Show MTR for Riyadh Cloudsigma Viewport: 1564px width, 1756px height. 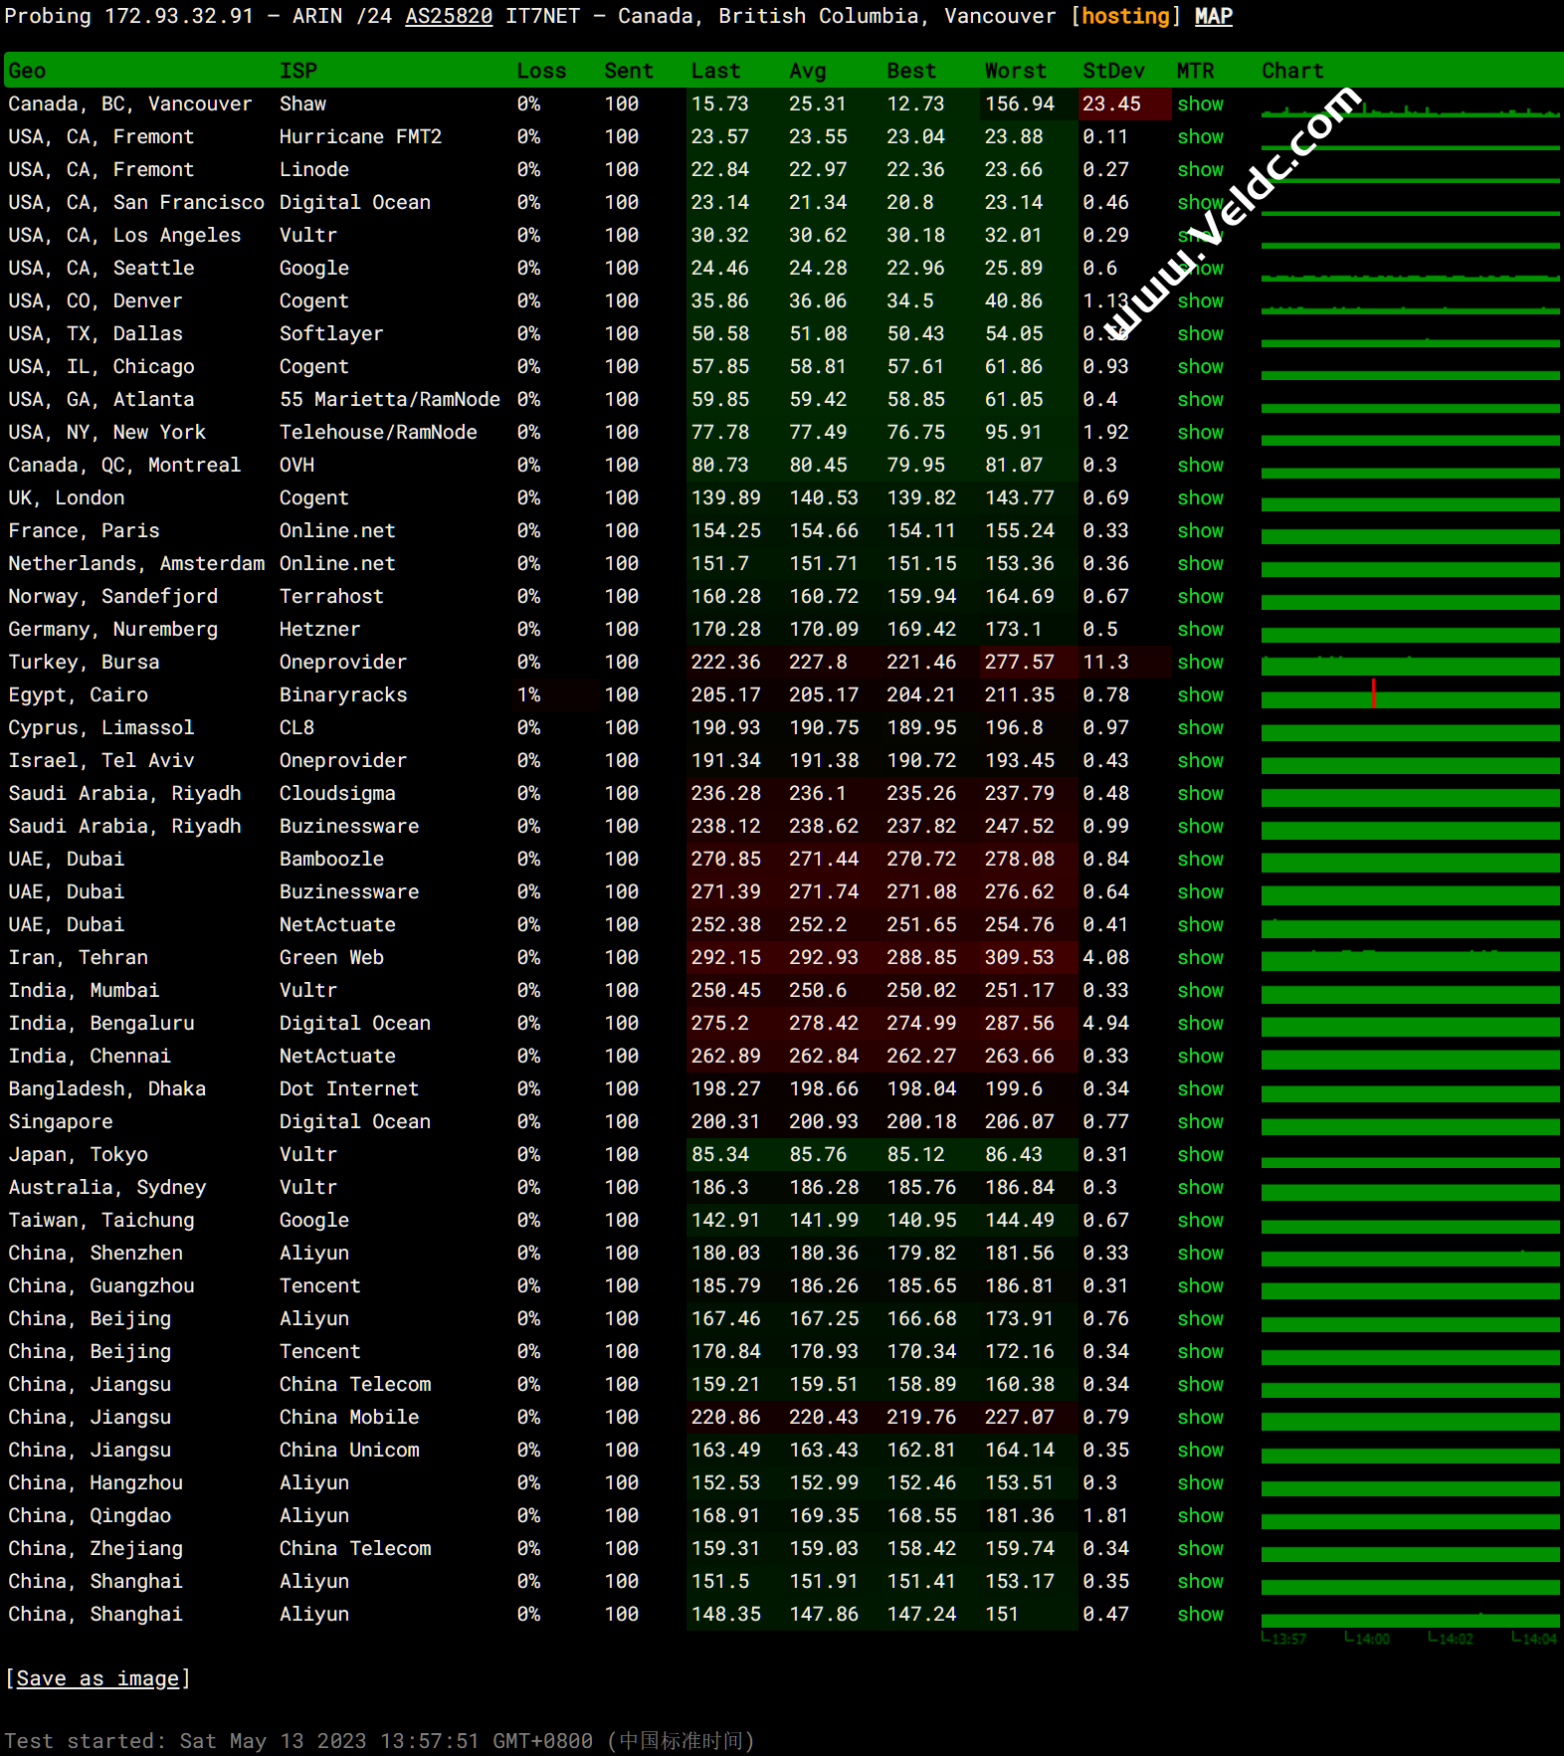point(1200,793)
